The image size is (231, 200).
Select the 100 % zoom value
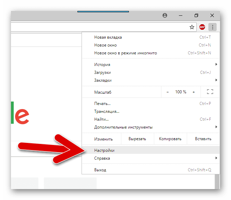tap(181, 92)
